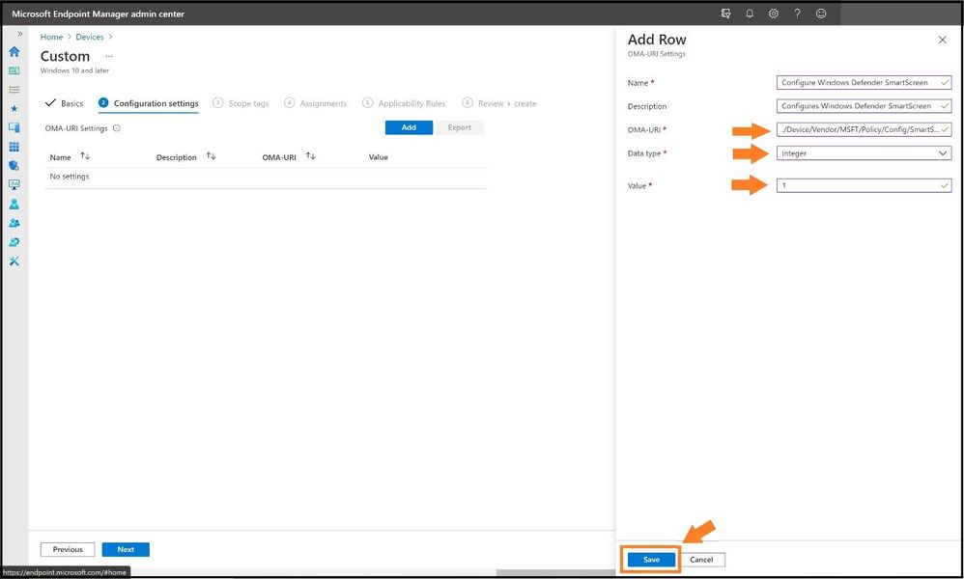Viewport: 964px width, 579px height.
Task: Select the Configuration settings step tab
Action: click(148, 103)
